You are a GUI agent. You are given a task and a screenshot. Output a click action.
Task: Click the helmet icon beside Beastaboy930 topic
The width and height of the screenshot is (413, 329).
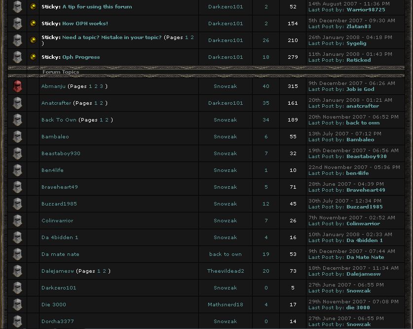coord(17,154)
